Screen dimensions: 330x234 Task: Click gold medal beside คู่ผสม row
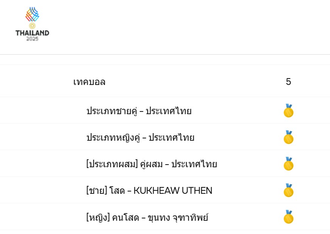(x=288, y=164)
